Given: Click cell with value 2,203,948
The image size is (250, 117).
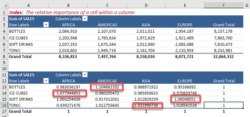Looking at the screenshot, I should tap(68, 38).
